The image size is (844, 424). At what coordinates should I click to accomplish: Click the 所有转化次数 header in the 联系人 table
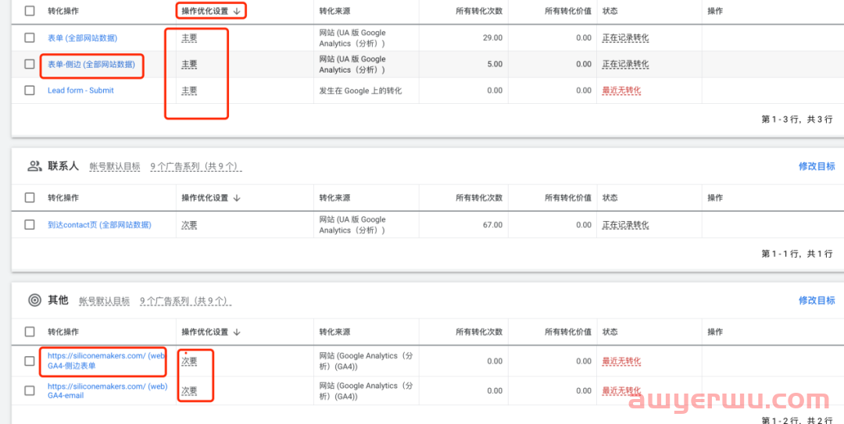tap(478, 198)
